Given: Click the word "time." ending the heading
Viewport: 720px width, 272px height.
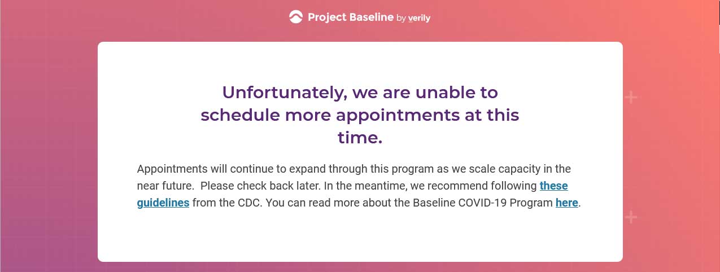Looking at the screenshot, I should click(x=360, y=137).
